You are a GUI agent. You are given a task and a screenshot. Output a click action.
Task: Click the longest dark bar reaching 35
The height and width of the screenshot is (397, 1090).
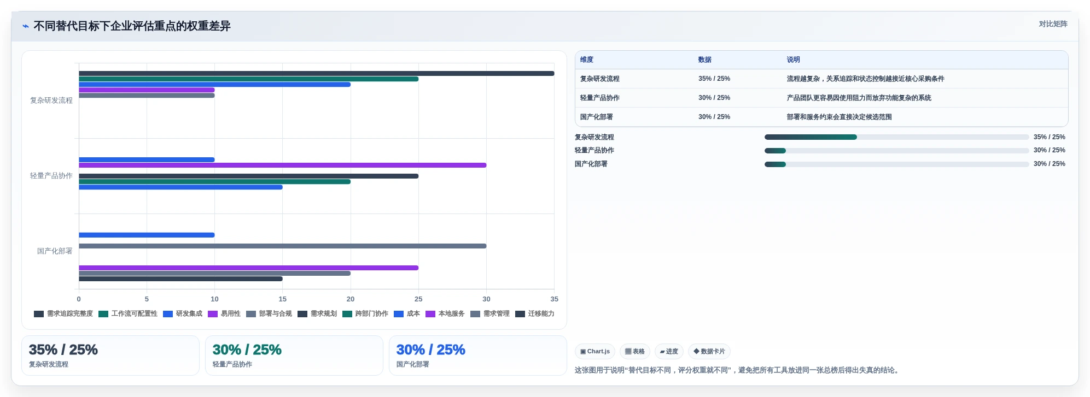click(317, 73)
